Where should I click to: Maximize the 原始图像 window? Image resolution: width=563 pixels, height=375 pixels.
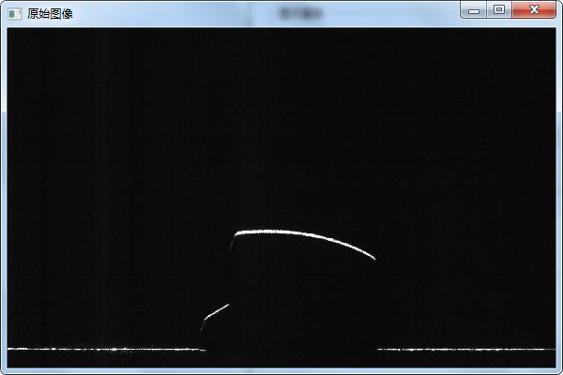pyautogui.click(x=499, y=9)
